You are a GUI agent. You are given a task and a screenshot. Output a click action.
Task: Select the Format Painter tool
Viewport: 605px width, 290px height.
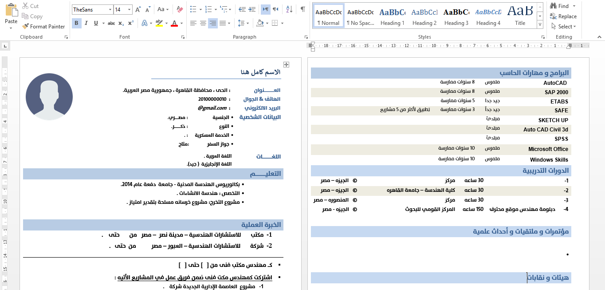tap(43, 27)
